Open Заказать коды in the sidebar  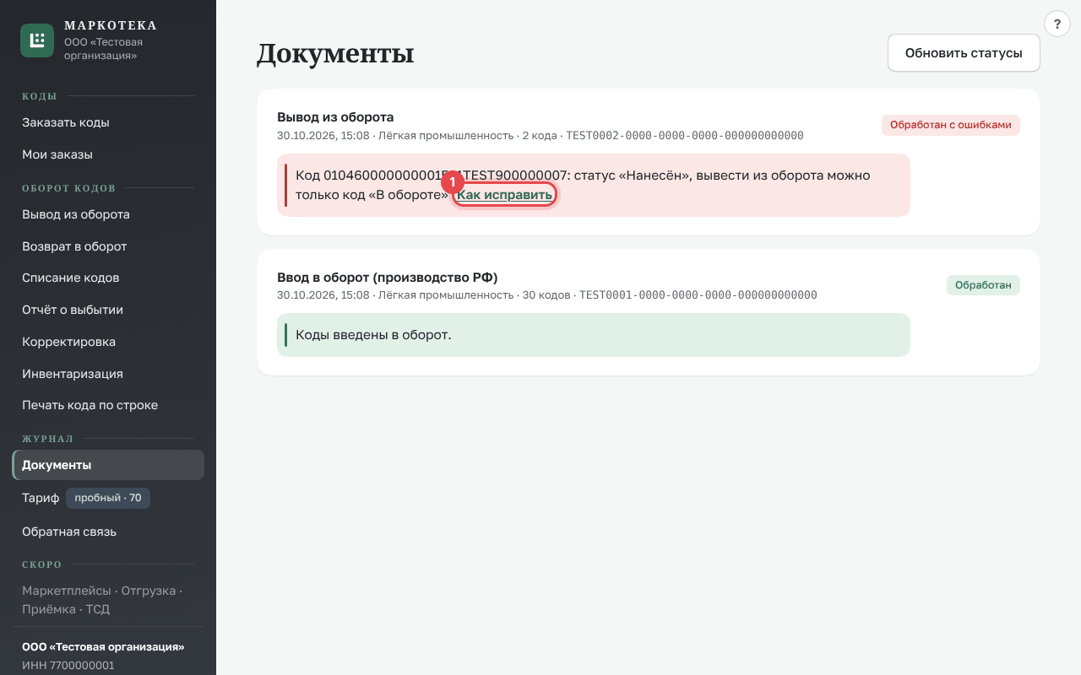(108, 122)
